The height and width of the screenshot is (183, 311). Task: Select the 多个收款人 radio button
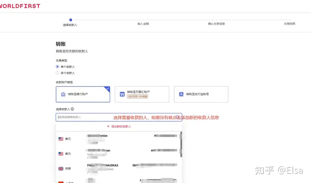(57, 73)
